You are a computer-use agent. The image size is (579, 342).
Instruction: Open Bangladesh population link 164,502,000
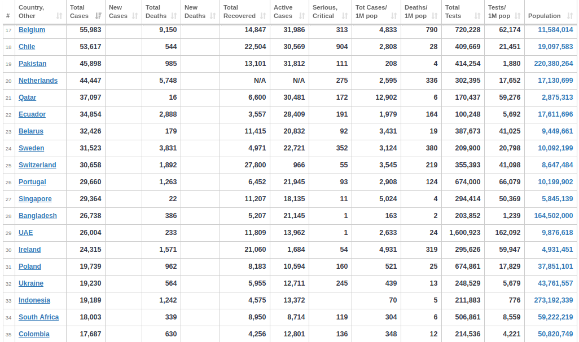pyautogui.click(x=554, y=216)
